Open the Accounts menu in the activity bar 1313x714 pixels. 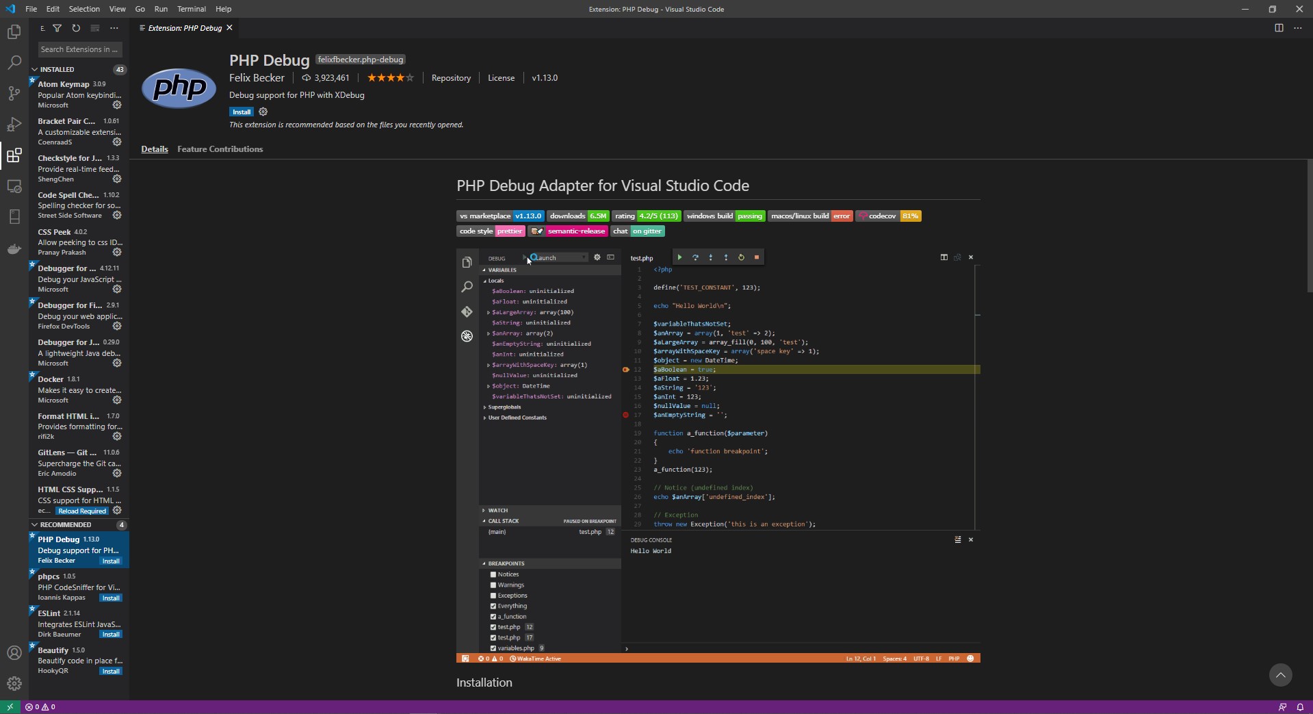(x=14, y=652)
